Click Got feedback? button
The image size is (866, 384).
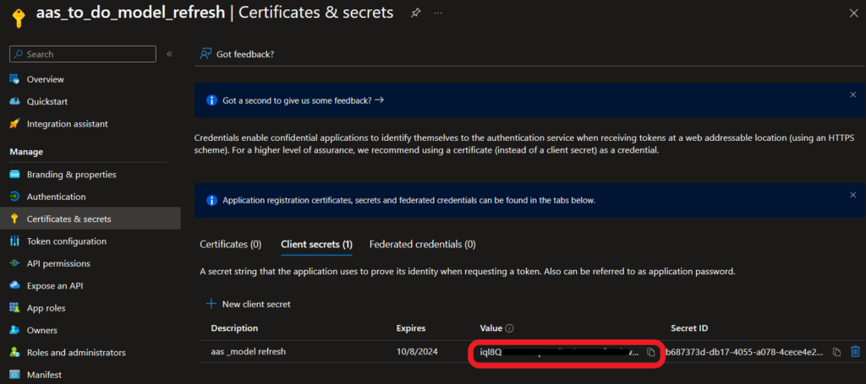(x=237, y=54)
